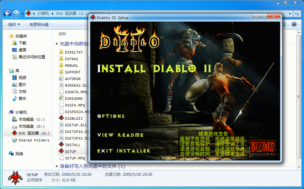Select the DSETUP16.DLL file icon
Image resolution: width=304 pixels, height=189 pixels.
(61, 131)
